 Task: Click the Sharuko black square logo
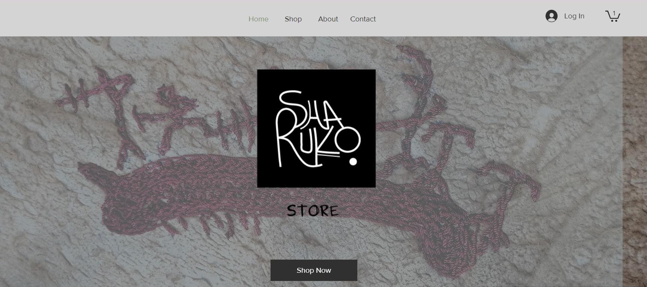pos(316,128)
